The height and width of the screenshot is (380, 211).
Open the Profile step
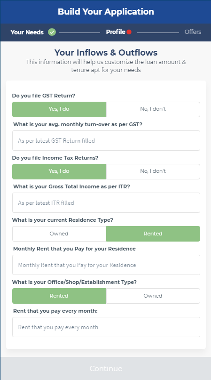click(x=116, y=32)
